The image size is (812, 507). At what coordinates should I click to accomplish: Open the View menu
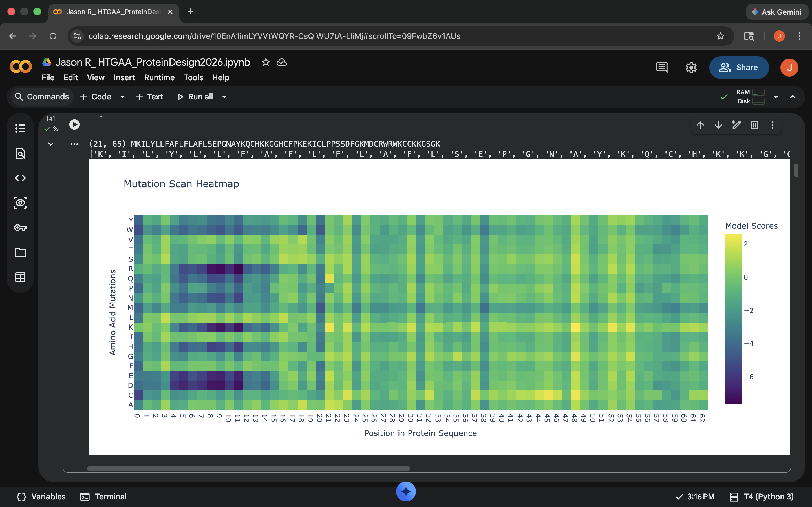(96, 77)
